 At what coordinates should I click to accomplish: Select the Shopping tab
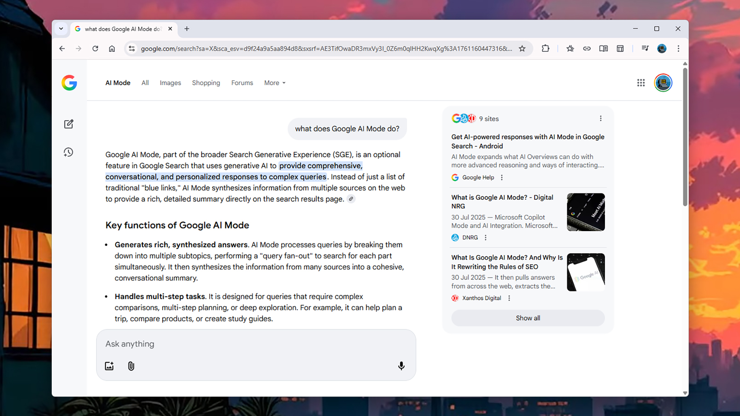coord(206,83)
